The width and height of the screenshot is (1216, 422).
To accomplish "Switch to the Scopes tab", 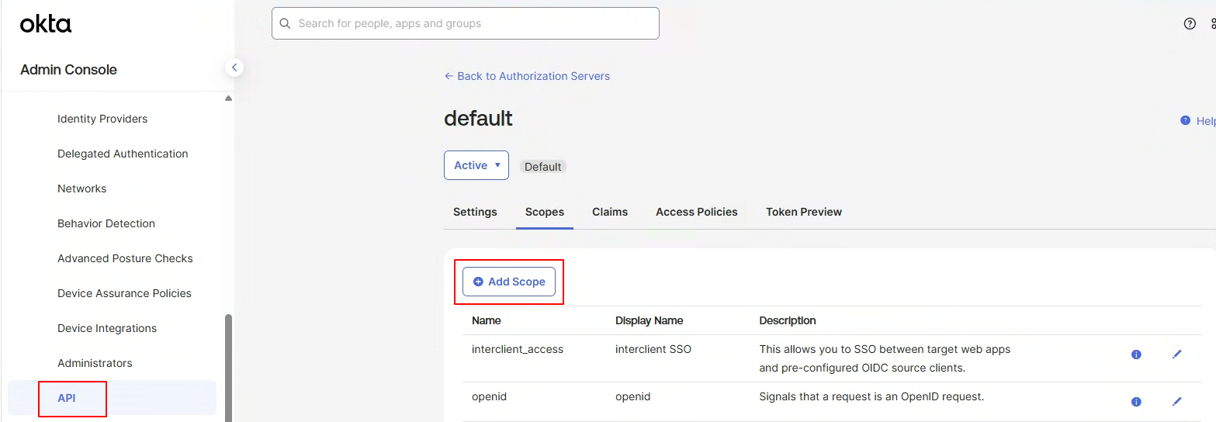I will click(545, 212).
